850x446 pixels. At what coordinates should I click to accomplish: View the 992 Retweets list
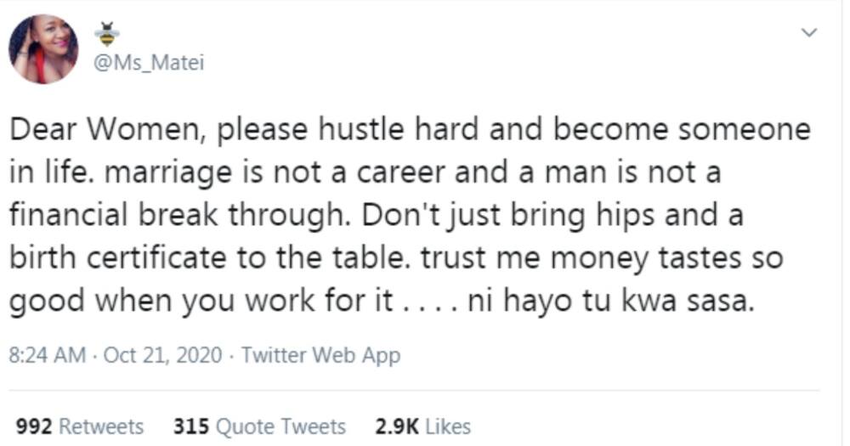coord(80,426)
